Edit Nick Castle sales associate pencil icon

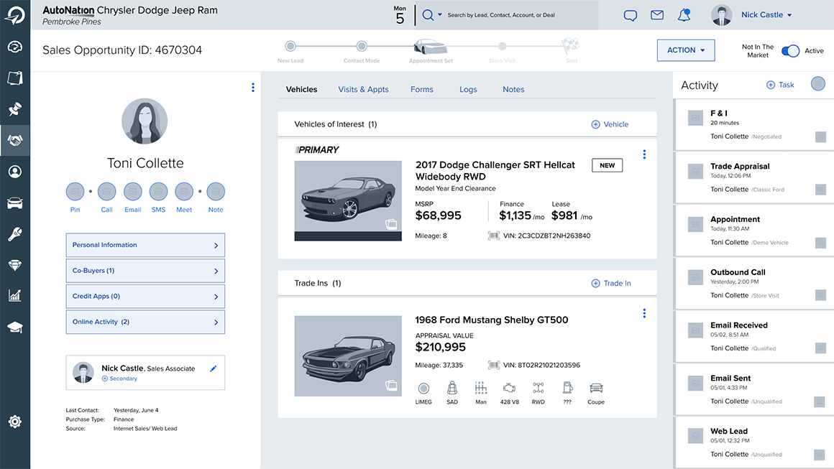214,368
